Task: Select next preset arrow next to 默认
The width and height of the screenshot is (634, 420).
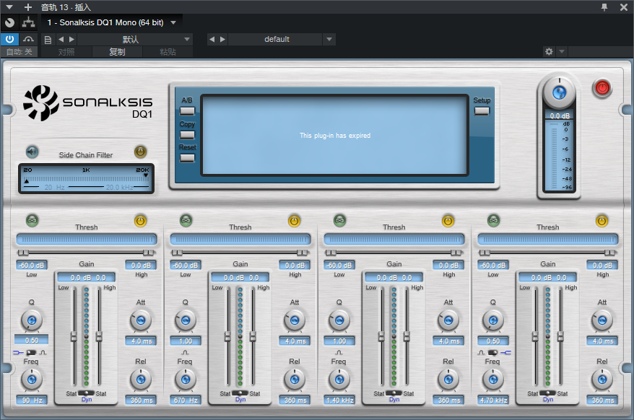Action: coord(71,39)
